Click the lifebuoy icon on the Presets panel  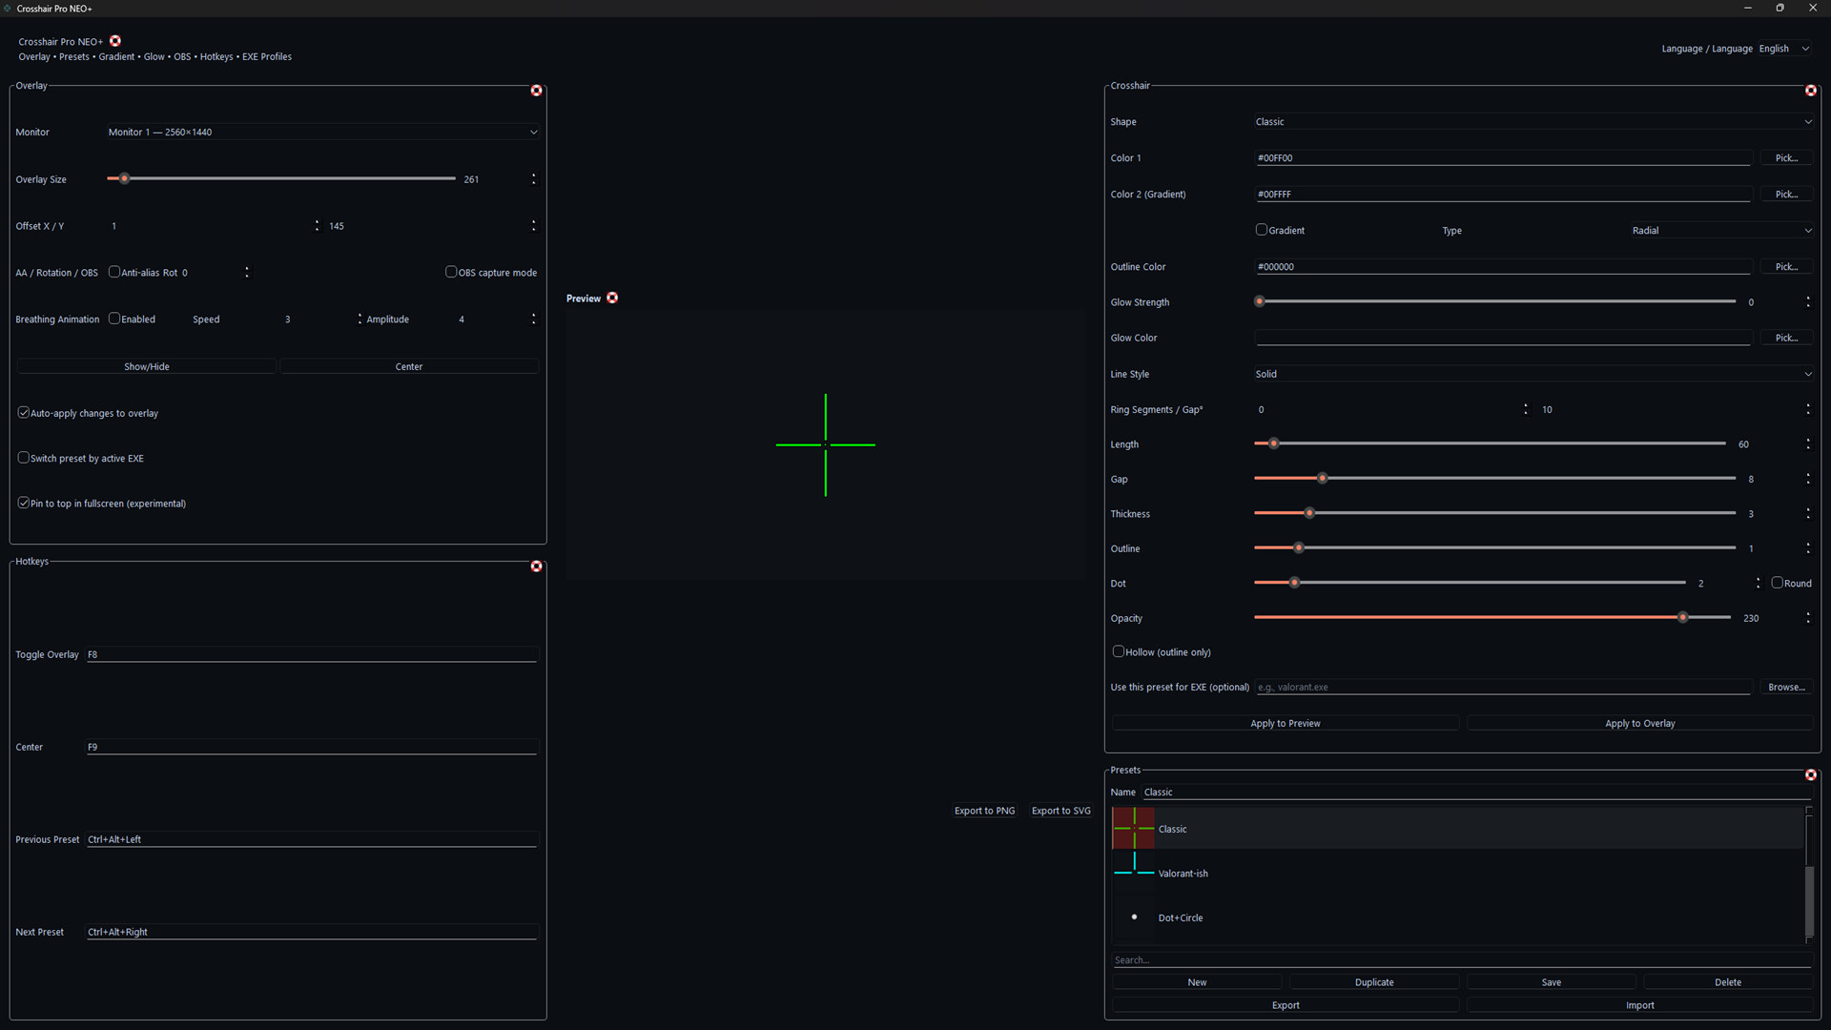pos(1810,774)
